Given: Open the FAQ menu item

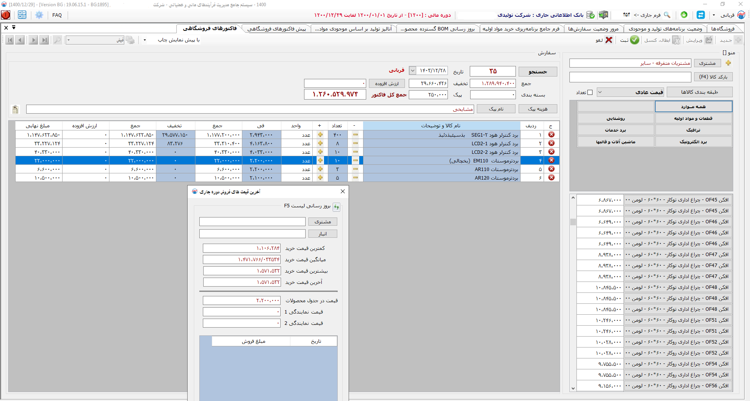Looking at the screenshot, I should pyautogui.click(x=57, y=15).
